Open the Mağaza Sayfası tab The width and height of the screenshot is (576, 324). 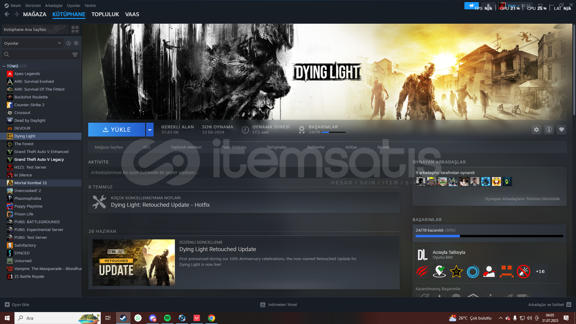(x=109, y=147)
